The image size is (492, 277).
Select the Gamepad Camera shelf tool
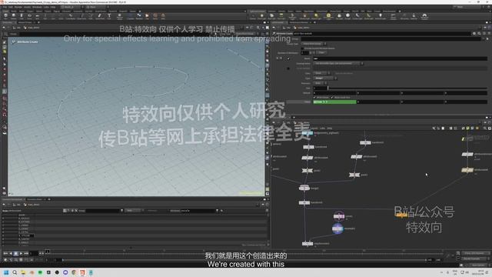(424, 16)
